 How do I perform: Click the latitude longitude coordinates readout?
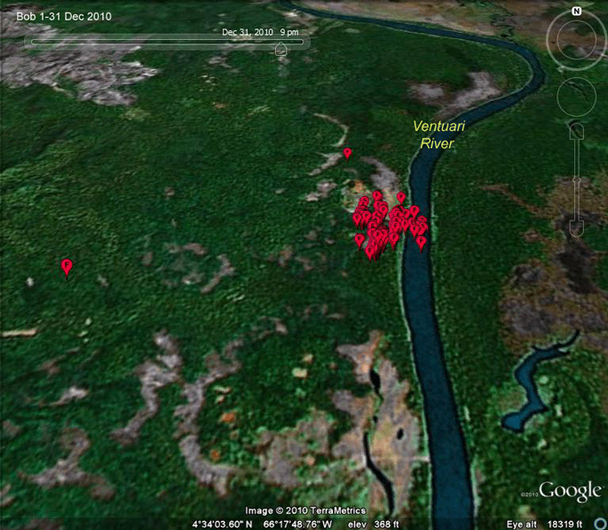262,525
